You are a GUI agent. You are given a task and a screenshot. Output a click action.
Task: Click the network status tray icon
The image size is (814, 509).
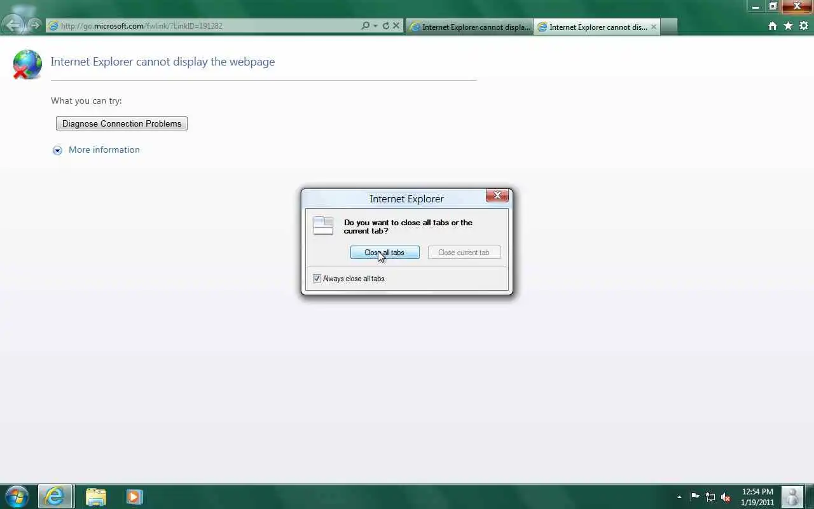(710, 497)
